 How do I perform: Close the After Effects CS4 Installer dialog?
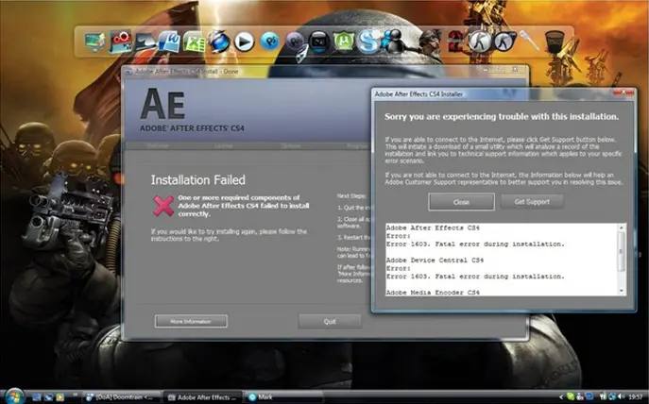(623, 93)
